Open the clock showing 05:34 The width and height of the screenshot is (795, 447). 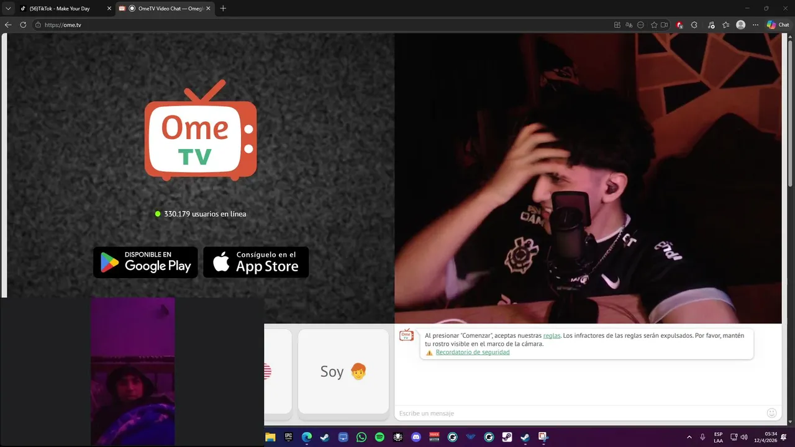coord(766,437)
